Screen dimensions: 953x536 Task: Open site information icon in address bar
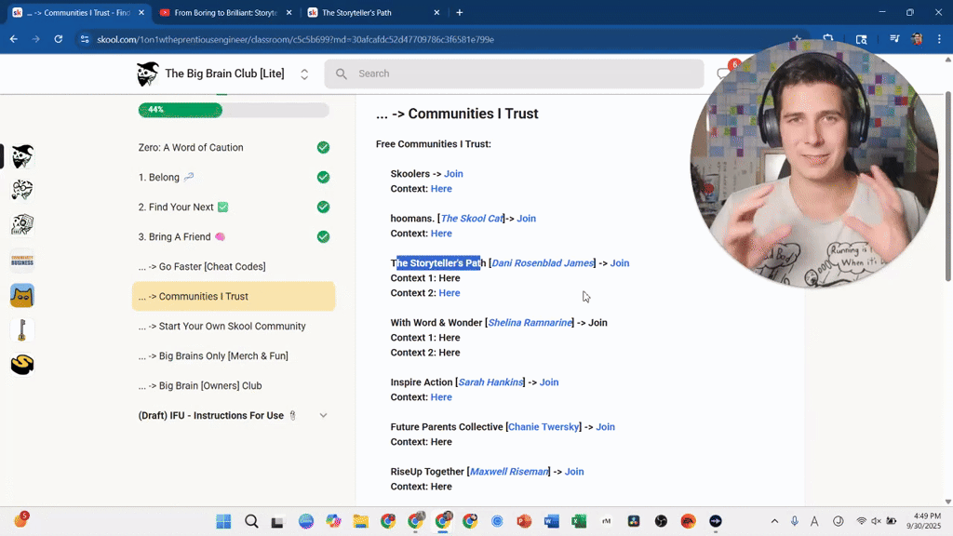coord(85,39)
